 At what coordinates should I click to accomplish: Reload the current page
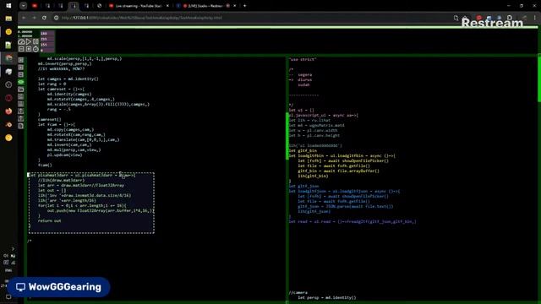click(44, 18)
